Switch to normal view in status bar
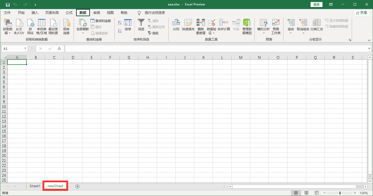 296,193
